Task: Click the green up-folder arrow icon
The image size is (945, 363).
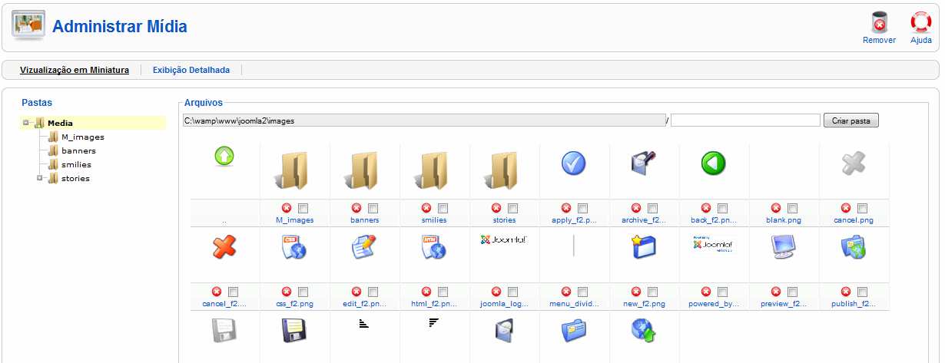Action: click(224, 157)
